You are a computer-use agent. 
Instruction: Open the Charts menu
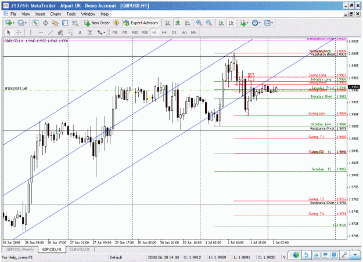[56, 14]
